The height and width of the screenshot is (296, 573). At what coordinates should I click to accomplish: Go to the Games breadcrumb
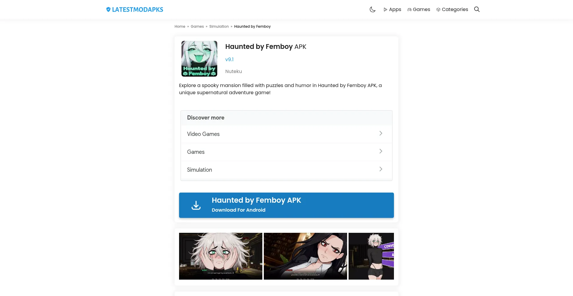click(197, 27)
